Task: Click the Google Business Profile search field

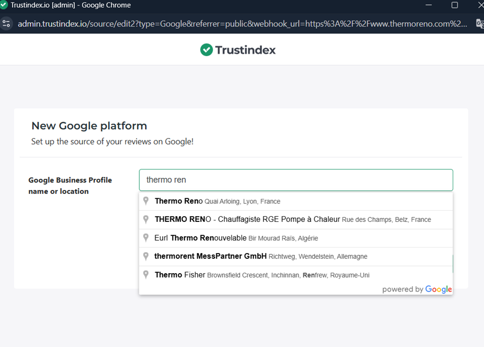Action: pos(296,180)
